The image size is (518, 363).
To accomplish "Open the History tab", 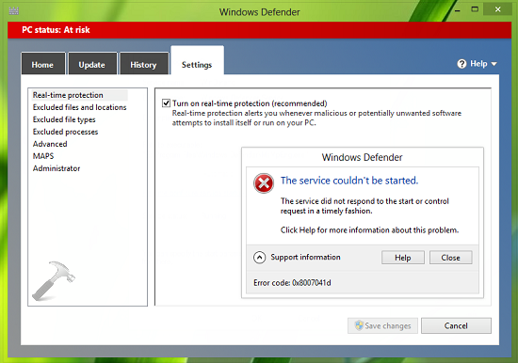I will (x=144, y=63).
